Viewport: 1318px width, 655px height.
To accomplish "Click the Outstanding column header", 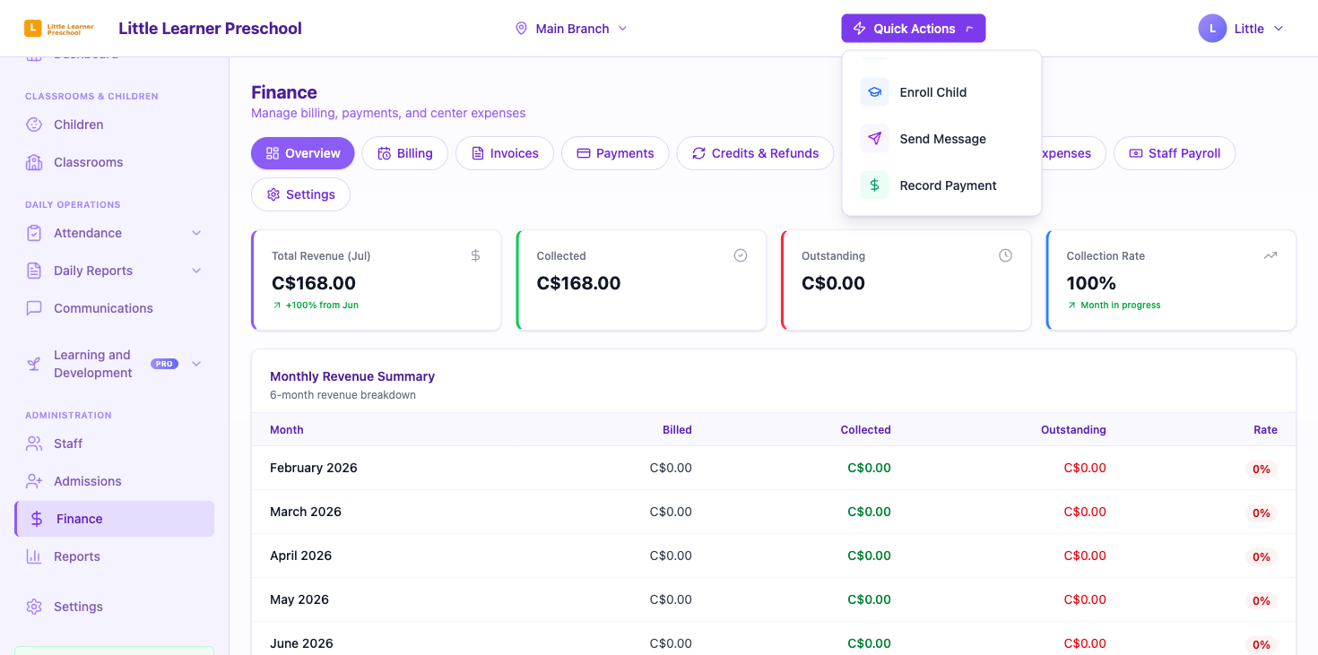I will click(x=1073, y=430).
